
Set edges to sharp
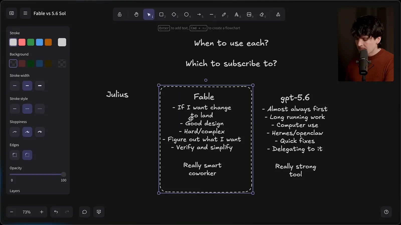[x=15, y=155]
